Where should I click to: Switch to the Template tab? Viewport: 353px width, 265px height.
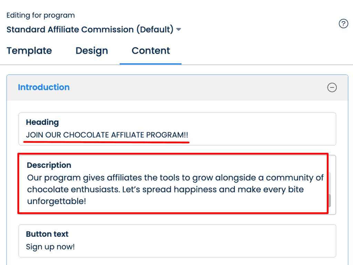point(29,51)
